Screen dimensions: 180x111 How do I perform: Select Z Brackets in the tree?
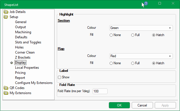coord(23,57)
